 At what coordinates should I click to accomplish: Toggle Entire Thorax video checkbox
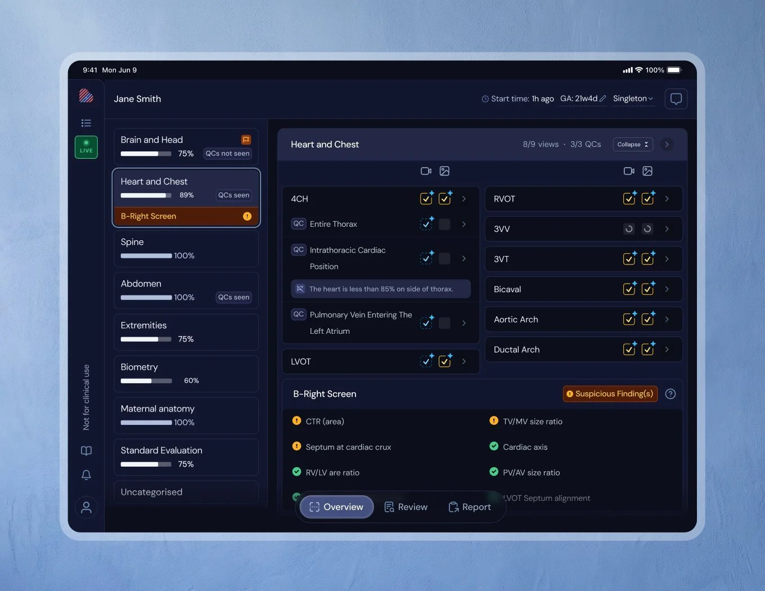point(426,223)
